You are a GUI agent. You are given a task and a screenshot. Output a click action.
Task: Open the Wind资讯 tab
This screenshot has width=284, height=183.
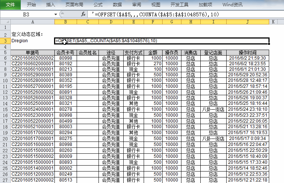[x=233, y=4]
